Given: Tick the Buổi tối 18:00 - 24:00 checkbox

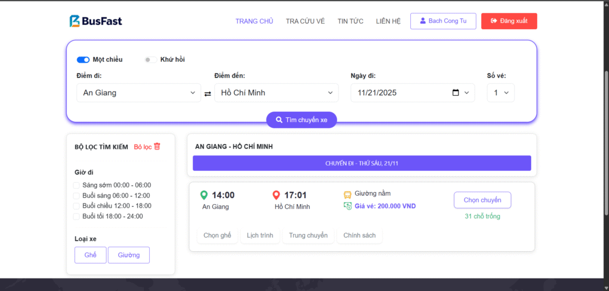Looking at the screenshot, I should (76, 216).
